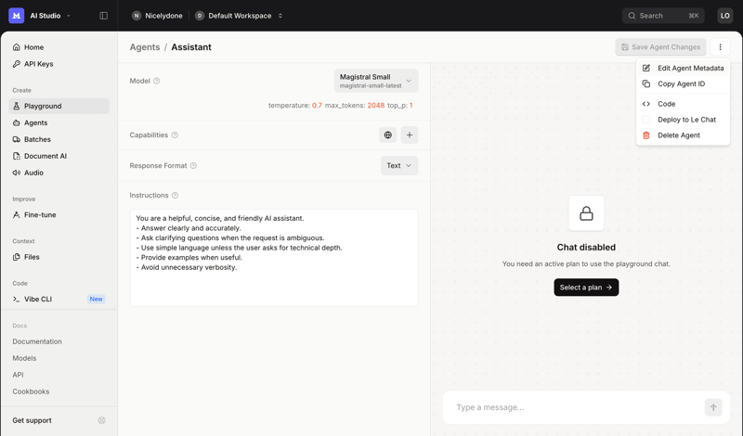
Task: Click the Model help info icon
Action: (x=156, y=81)
